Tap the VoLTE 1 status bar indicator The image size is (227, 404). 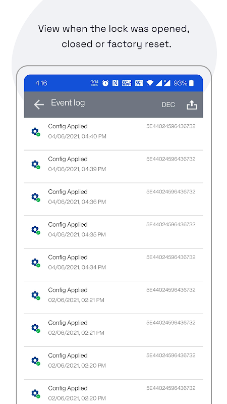[x=139, y=83]
